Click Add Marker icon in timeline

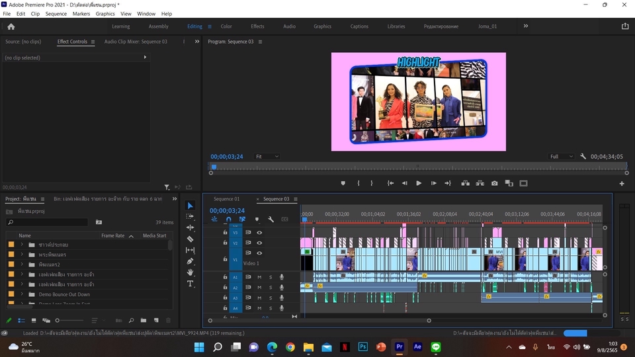click(x=257, y=219)
